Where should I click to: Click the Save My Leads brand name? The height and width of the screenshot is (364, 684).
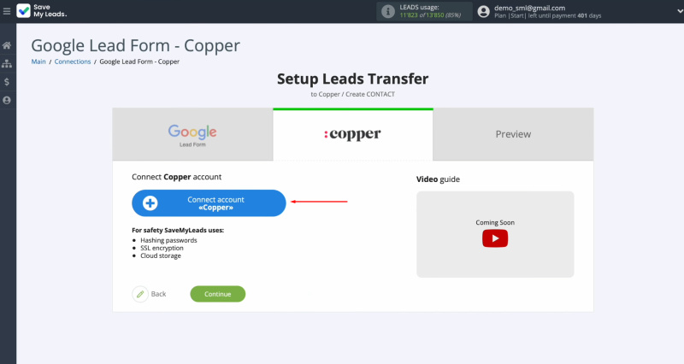pyautogui.click(x=50, y=11)
